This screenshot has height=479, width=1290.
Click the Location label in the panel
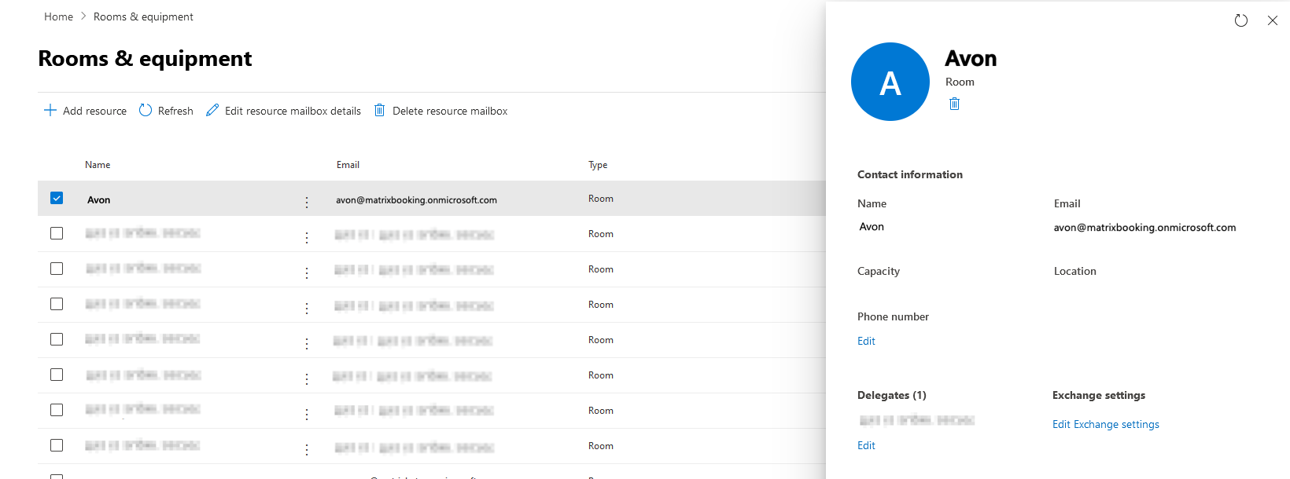1075,271
